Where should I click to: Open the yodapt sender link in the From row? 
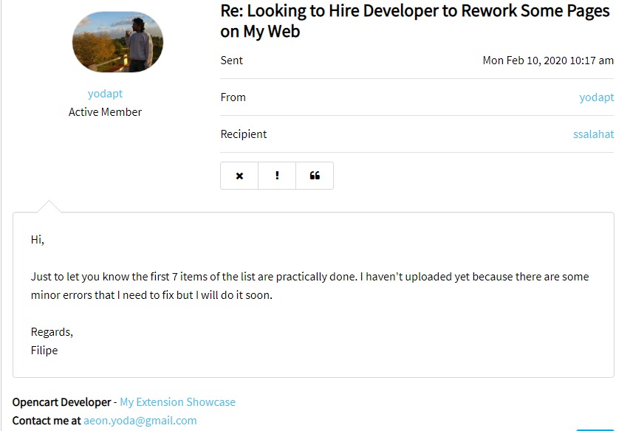[596, 97]
